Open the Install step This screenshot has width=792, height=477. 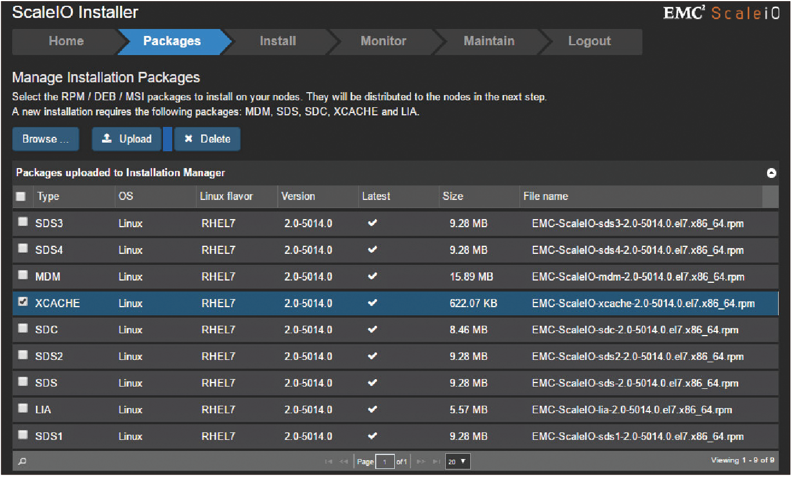[278, 41]
